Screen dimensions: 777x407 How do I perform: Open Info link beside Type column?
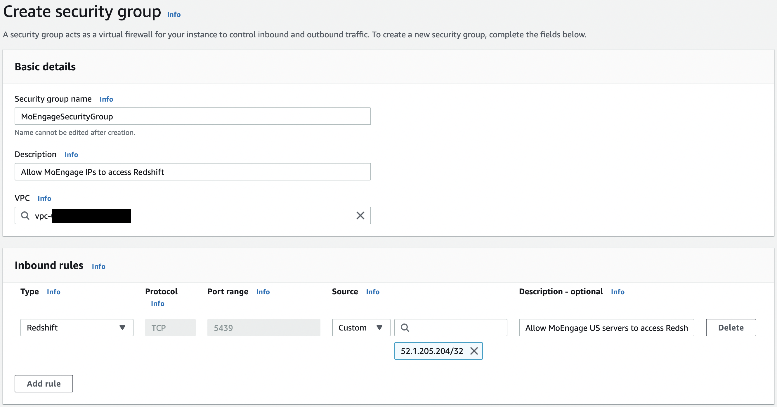(x=54, y=292)
